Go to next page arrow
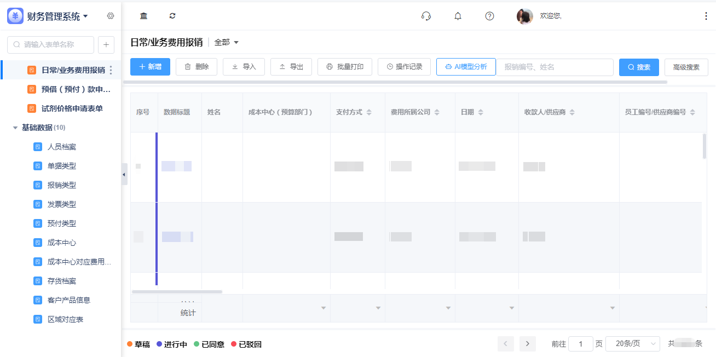Viewport: 716px width, 357px height. 528,344
